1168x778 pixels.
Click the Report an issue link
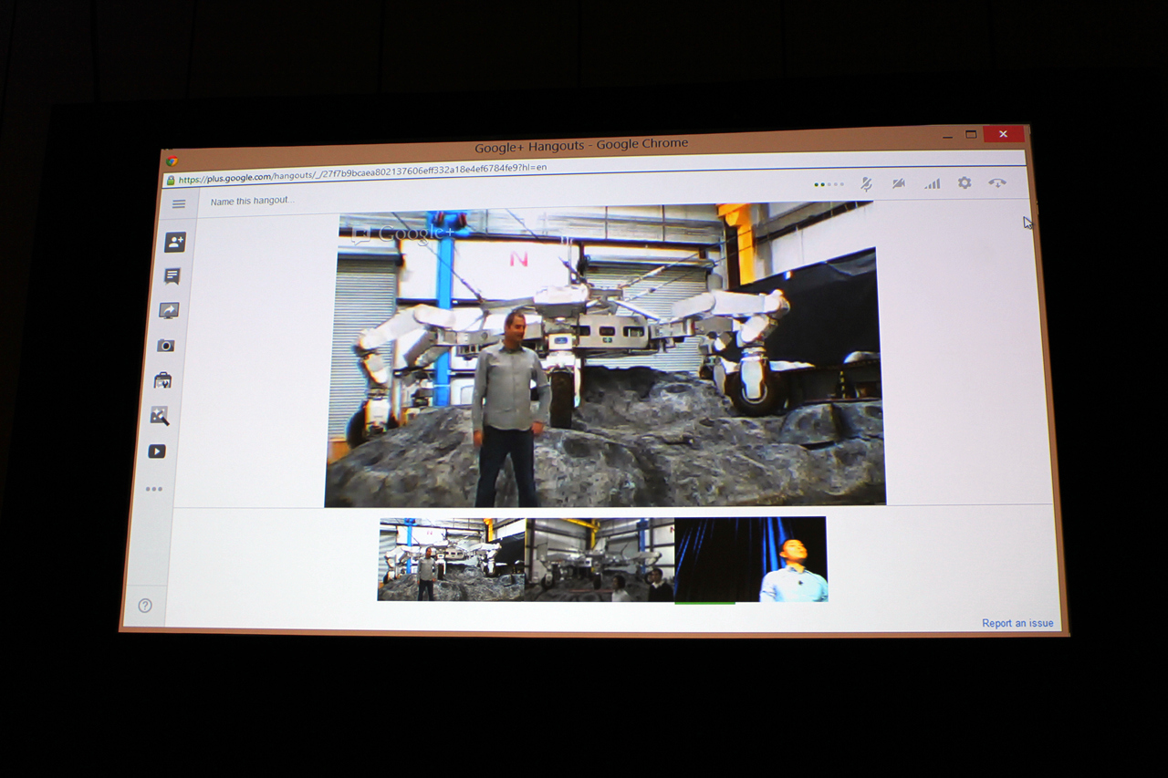[x=1017, y=624]
